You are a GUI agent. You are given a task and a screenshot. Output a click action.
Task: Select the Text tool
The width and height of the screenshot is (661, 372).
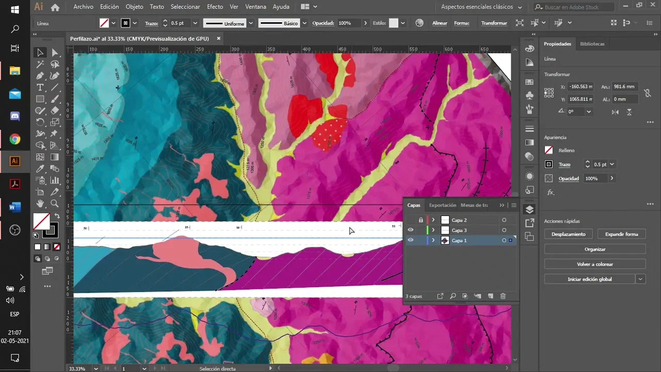coord(40,87)
